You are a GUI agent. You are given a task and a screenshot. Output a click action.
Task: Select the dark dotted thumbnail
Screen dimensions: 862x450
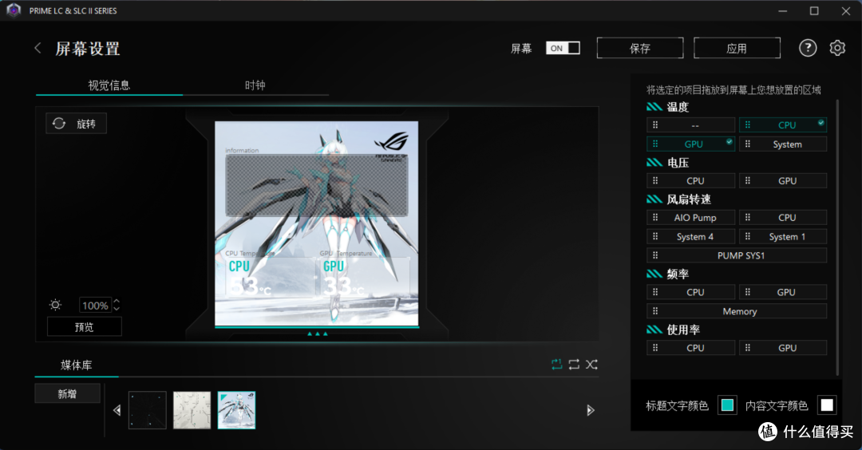pyautogui.click(x=148, y=410)
